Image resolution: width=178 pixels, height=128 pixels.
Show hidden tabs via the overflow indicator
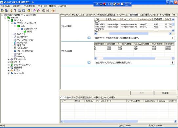173,14
